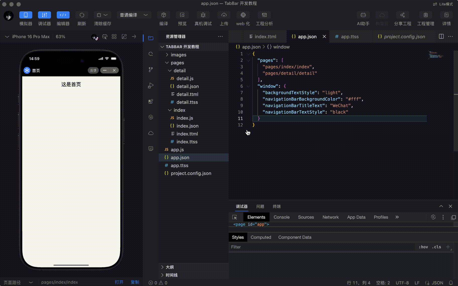Open index.ttss in the file tree
This screenshot has width=458, height=286.
click(x=194, y=142)
